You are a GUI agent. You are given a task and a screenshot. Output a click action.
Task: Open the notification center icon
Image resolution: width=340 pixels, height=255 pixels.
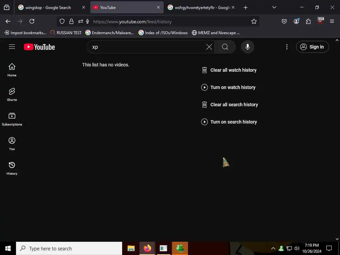click(x=329, y=248)
